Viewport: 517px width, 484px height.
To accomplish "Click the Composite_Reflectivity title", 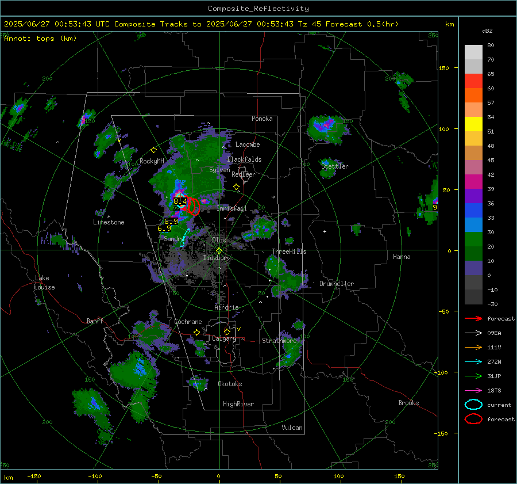I will (x=258, y=9).
